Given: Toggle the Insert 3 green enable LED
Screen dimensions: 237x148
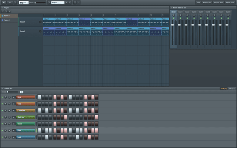Looking at the screenshot, I should pos(194,18).
